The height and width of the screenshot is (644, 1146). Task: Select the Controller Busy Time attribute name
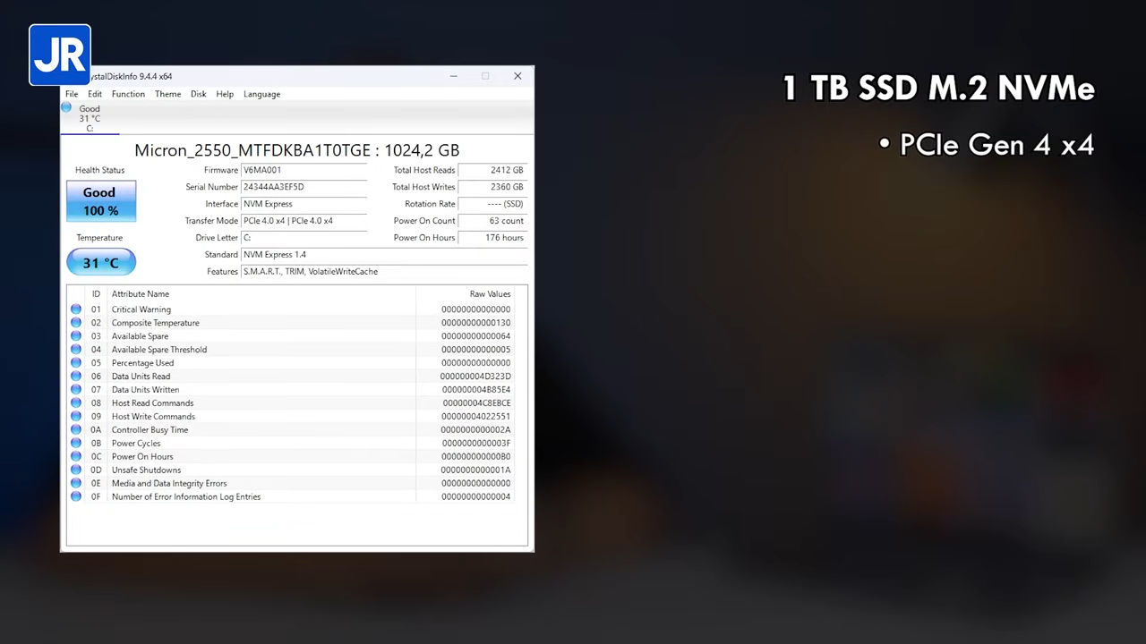[x=150, y=430]
